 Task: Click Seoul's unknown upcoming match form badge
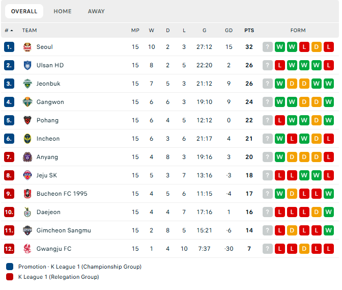click(267, 47)
